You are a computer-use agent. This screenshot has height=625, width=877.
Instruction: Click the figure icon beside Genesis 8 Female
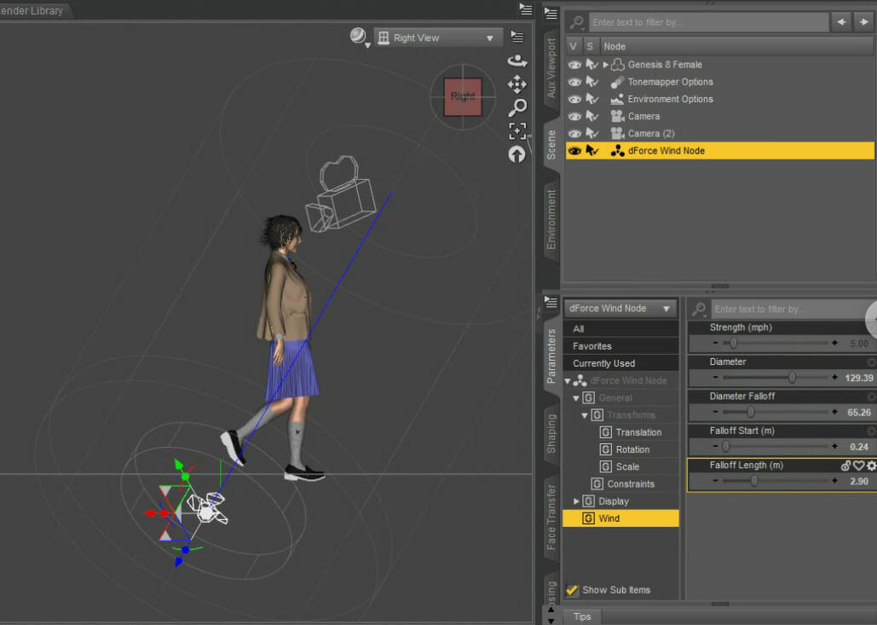(617, 64)
